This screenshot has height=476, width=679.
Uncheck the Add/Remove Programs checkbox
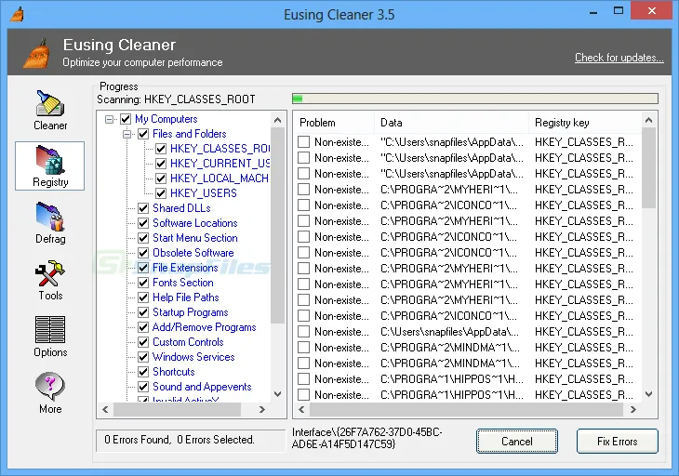pyautogui.click(x=143, y=327)
